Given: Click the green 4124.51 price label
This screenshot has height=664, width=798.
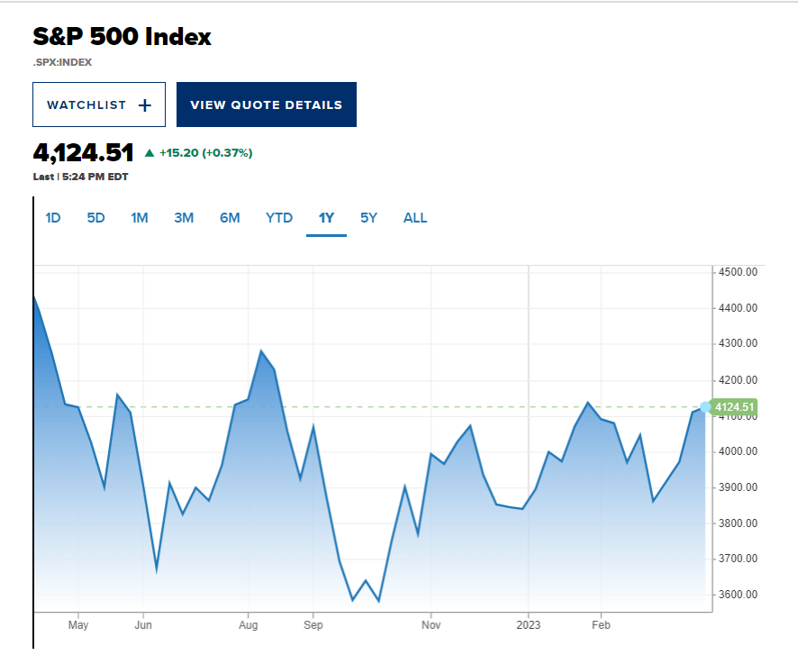Looking at the screenshot, I should click(734, 407).
